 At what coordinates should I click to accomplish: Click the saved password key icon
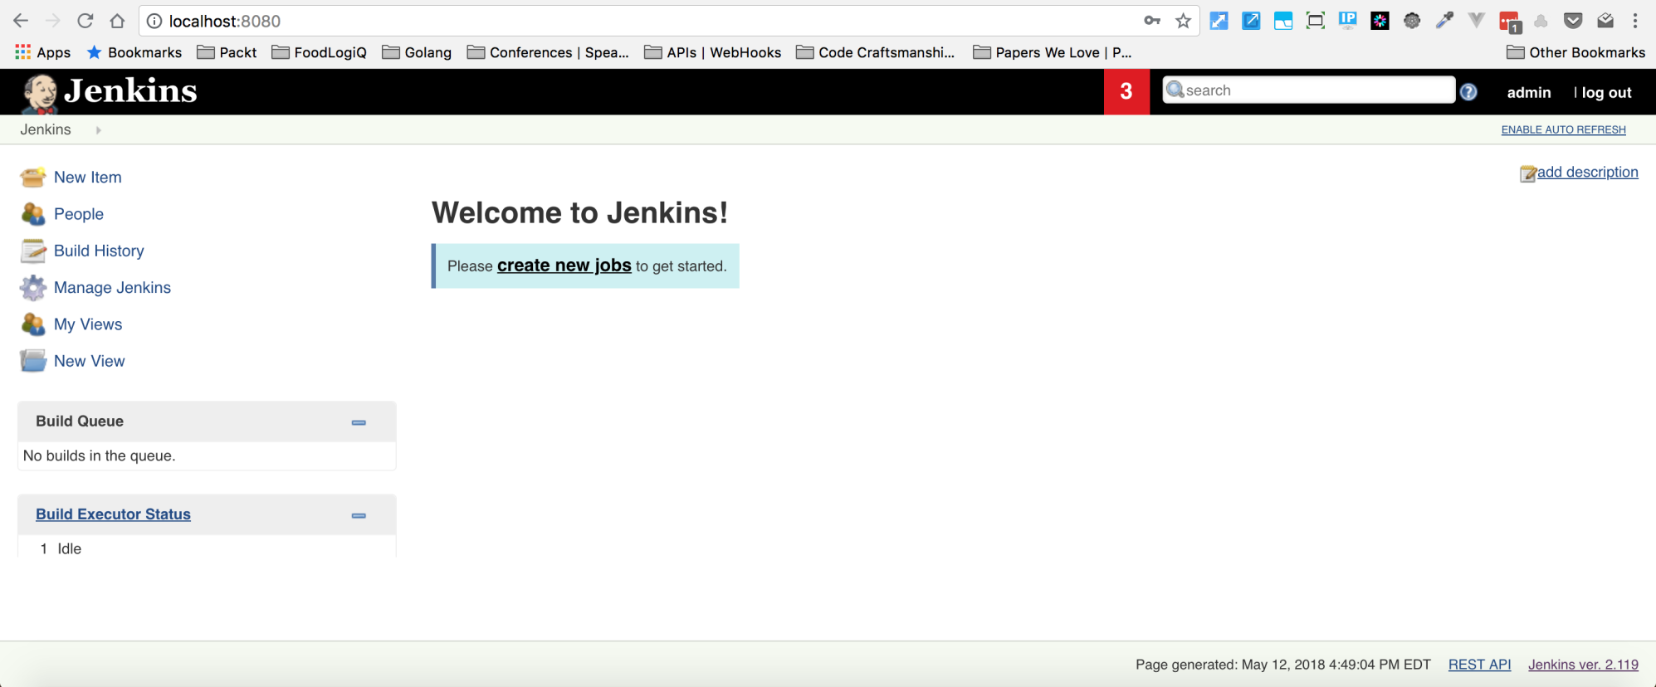(x=1152, y=21)
